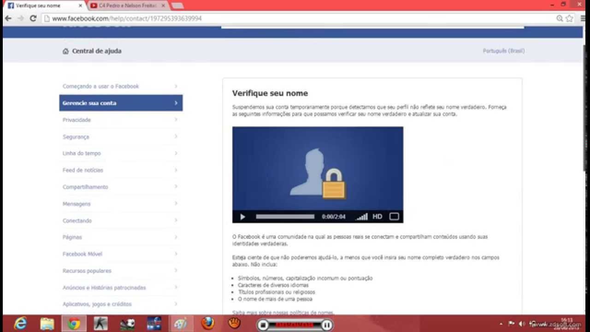Select the Gerencie sua conta menu item
This screenshot has height=332, width=590.
click(121, 103)
